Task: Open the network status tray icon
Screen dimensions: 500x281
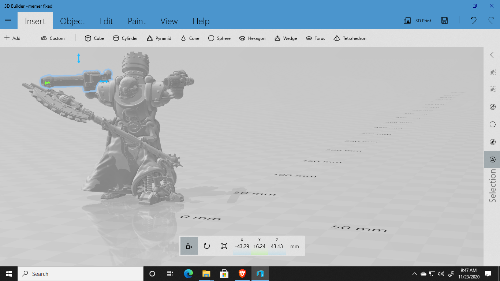Action: 432,274
